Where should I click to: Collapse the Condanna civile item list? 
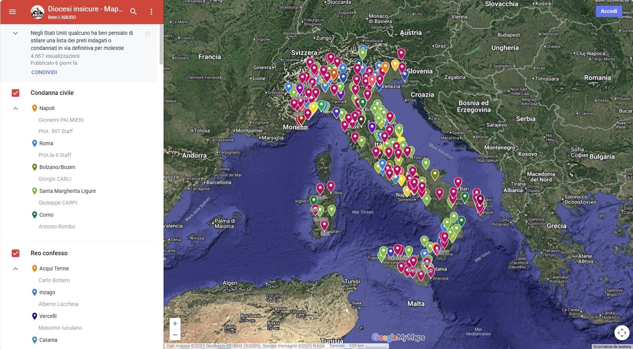(16, 109)
